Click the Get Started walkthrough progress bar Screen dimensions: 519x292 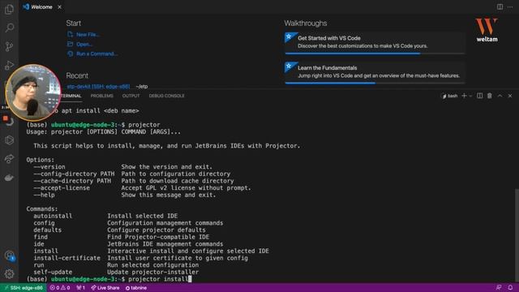pyautogui.click(x=375, y=54)
